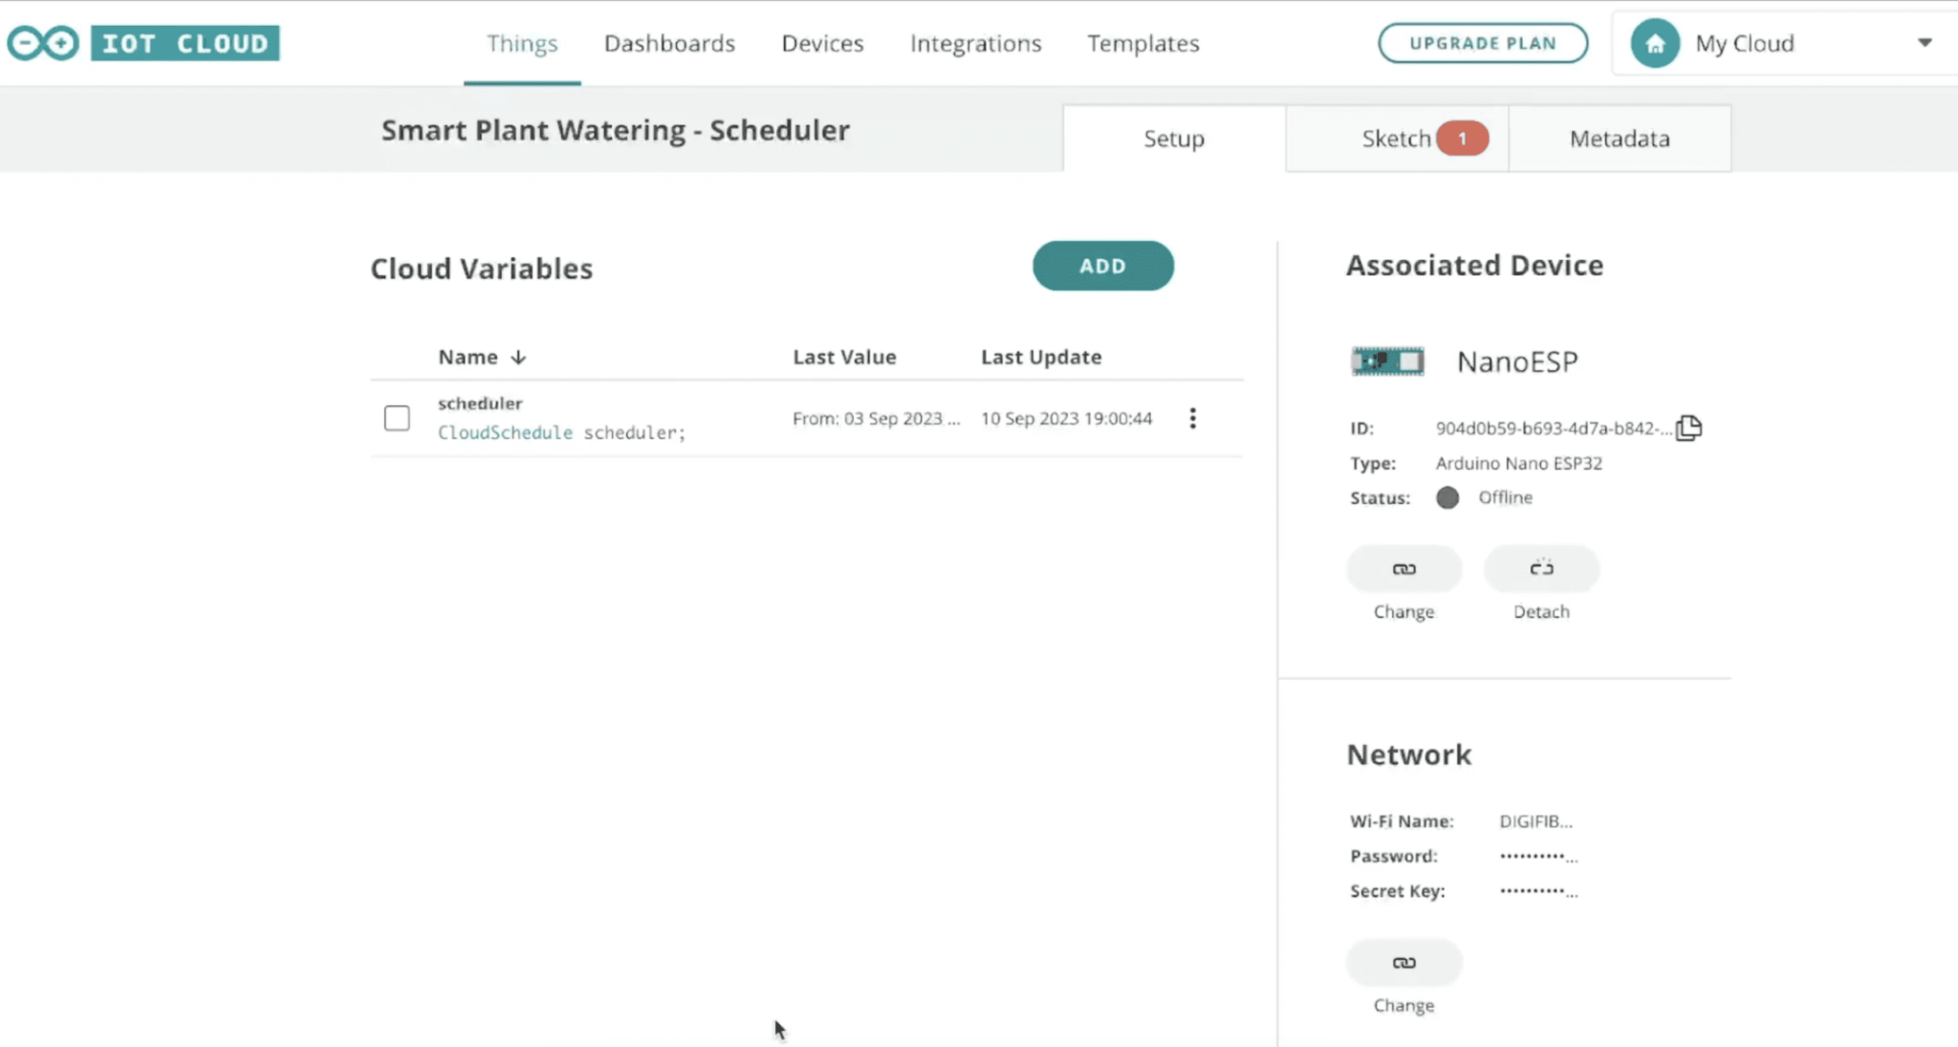Image resolution: width=1958 pixels, height=1047 pixels.
Task: Click the Arduino IoT Cloud logo
Action: click(143, 42)
